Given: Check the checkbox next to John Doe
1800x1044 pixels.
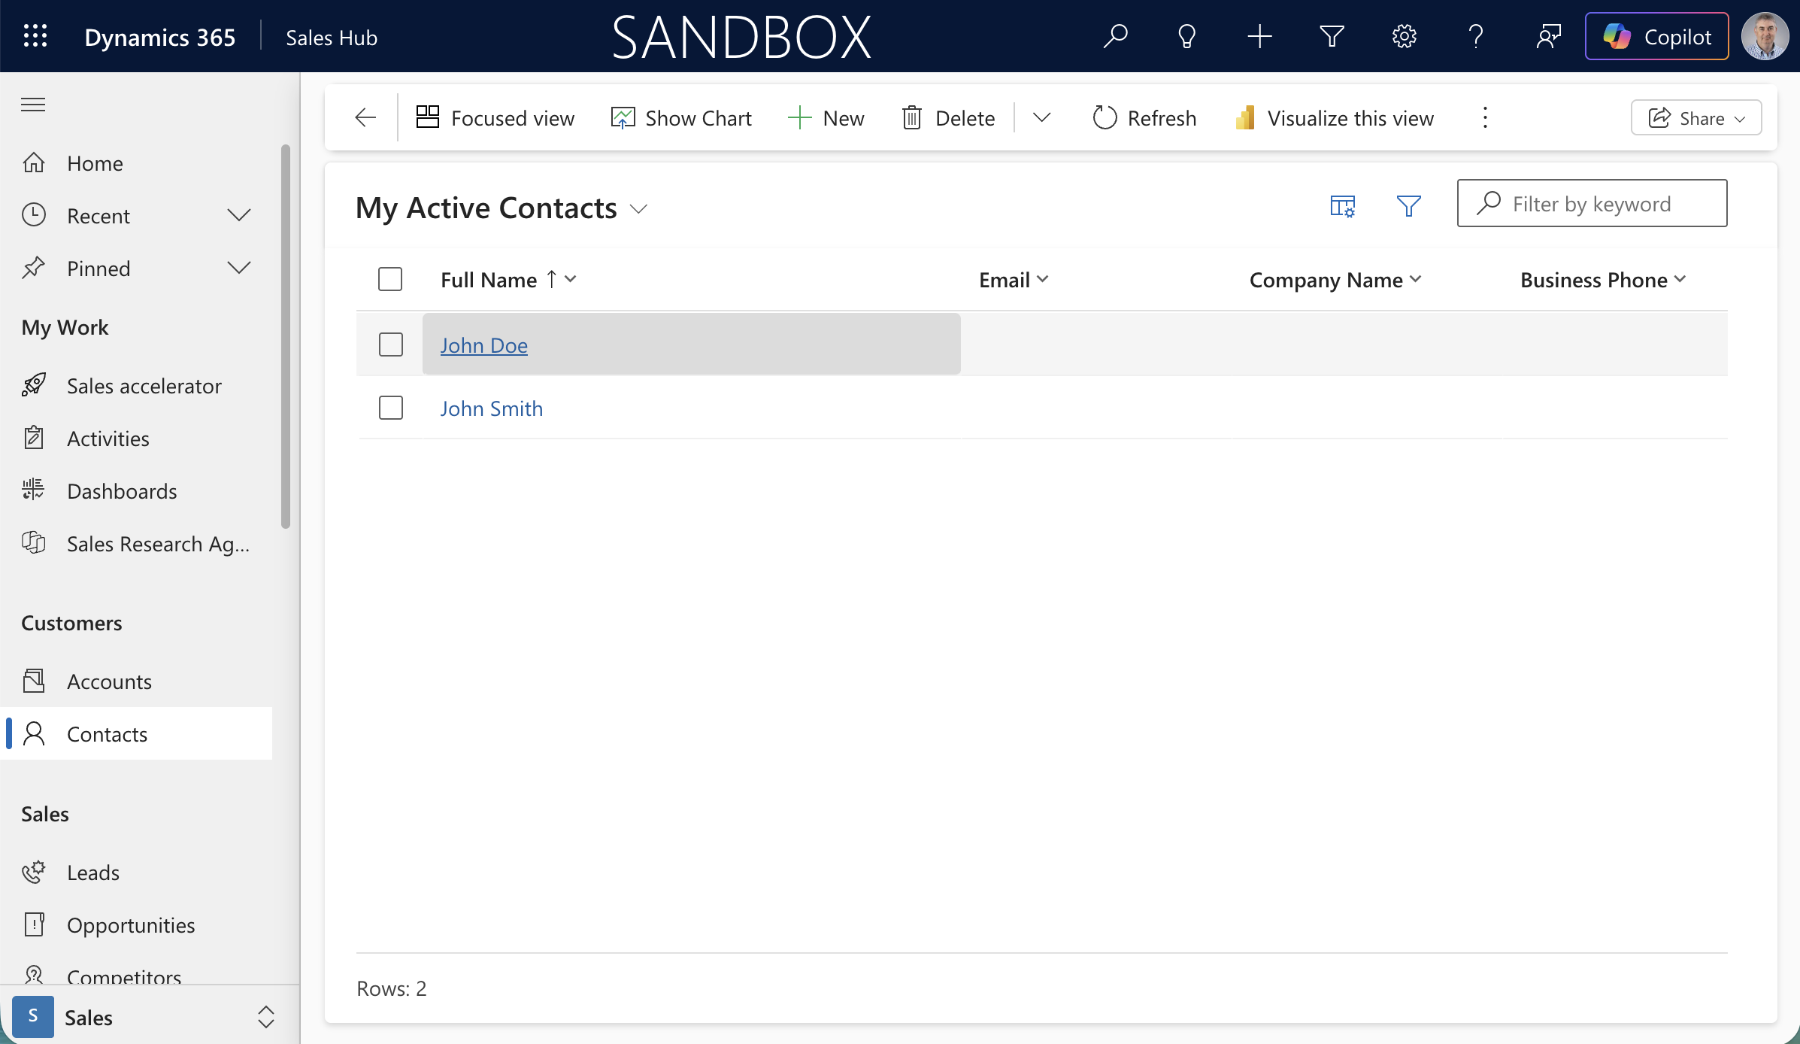Looking at the screenshot, I should (x=390, y=344).
